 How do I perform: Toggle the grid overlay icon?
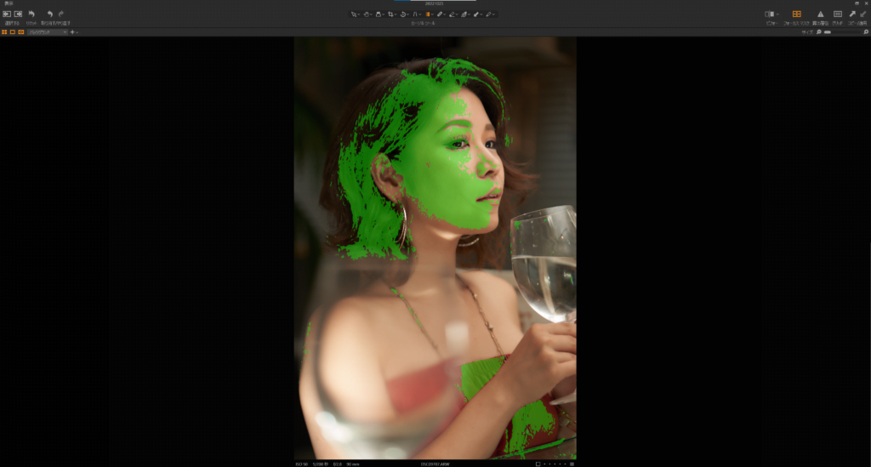click(837, 14)
